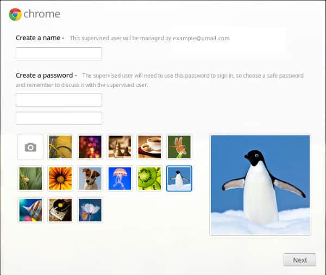This screenshot has width=326, height=275.
Task: Click the large penguin preview image
Action: (260, 185)
